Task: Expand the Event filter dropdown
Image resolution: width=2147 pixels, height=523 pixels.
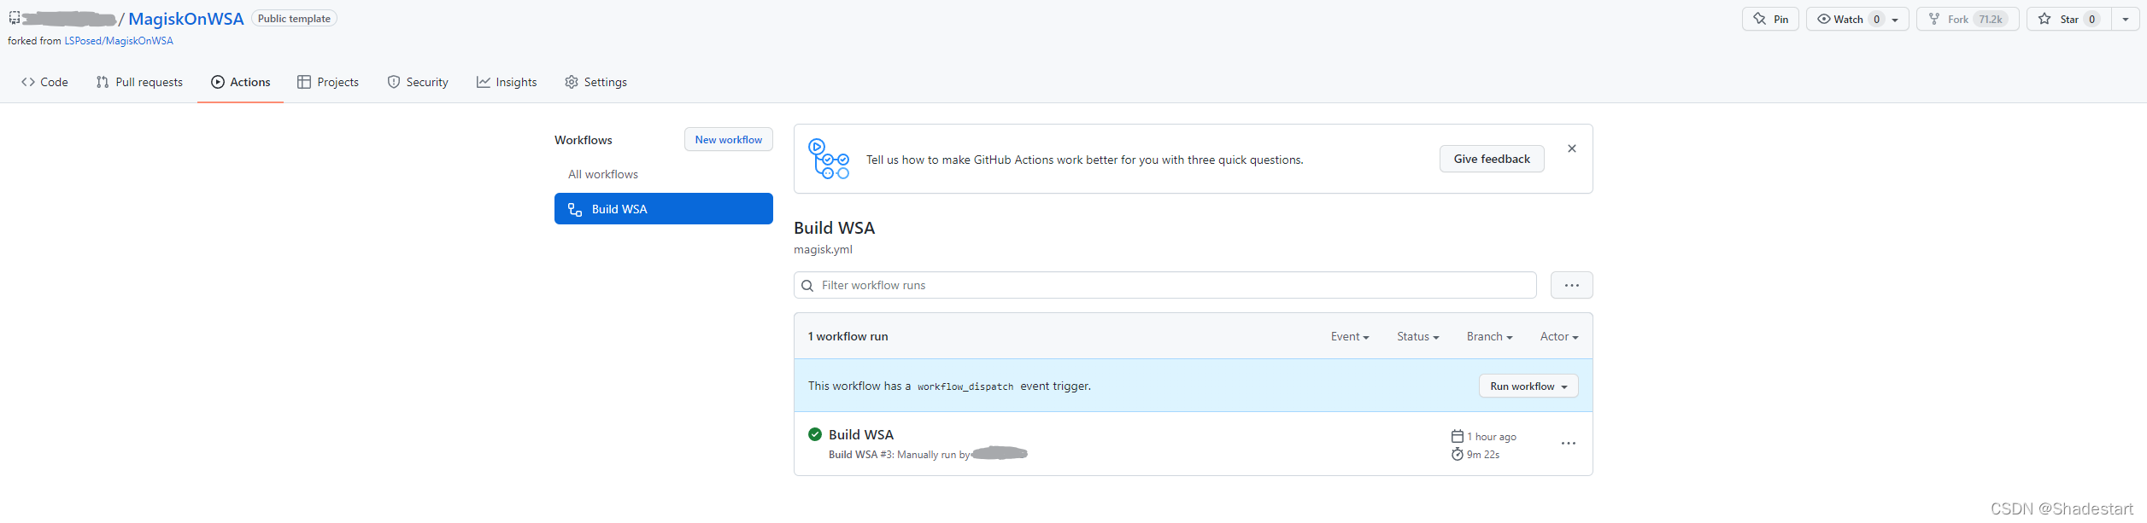Action: point(1350,337)
